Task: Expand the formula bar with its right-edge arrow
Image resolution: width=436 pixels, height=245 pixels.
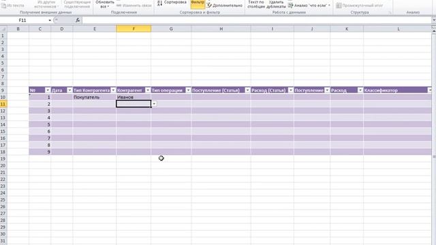Action: pos(433,20)
